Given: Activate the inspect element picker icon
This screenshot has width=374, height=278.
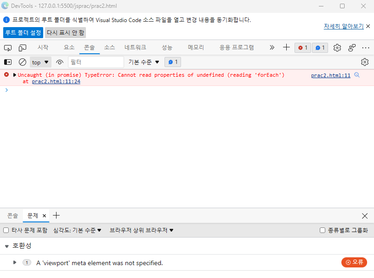Looking at the screenshot, I should click(8, 48).
